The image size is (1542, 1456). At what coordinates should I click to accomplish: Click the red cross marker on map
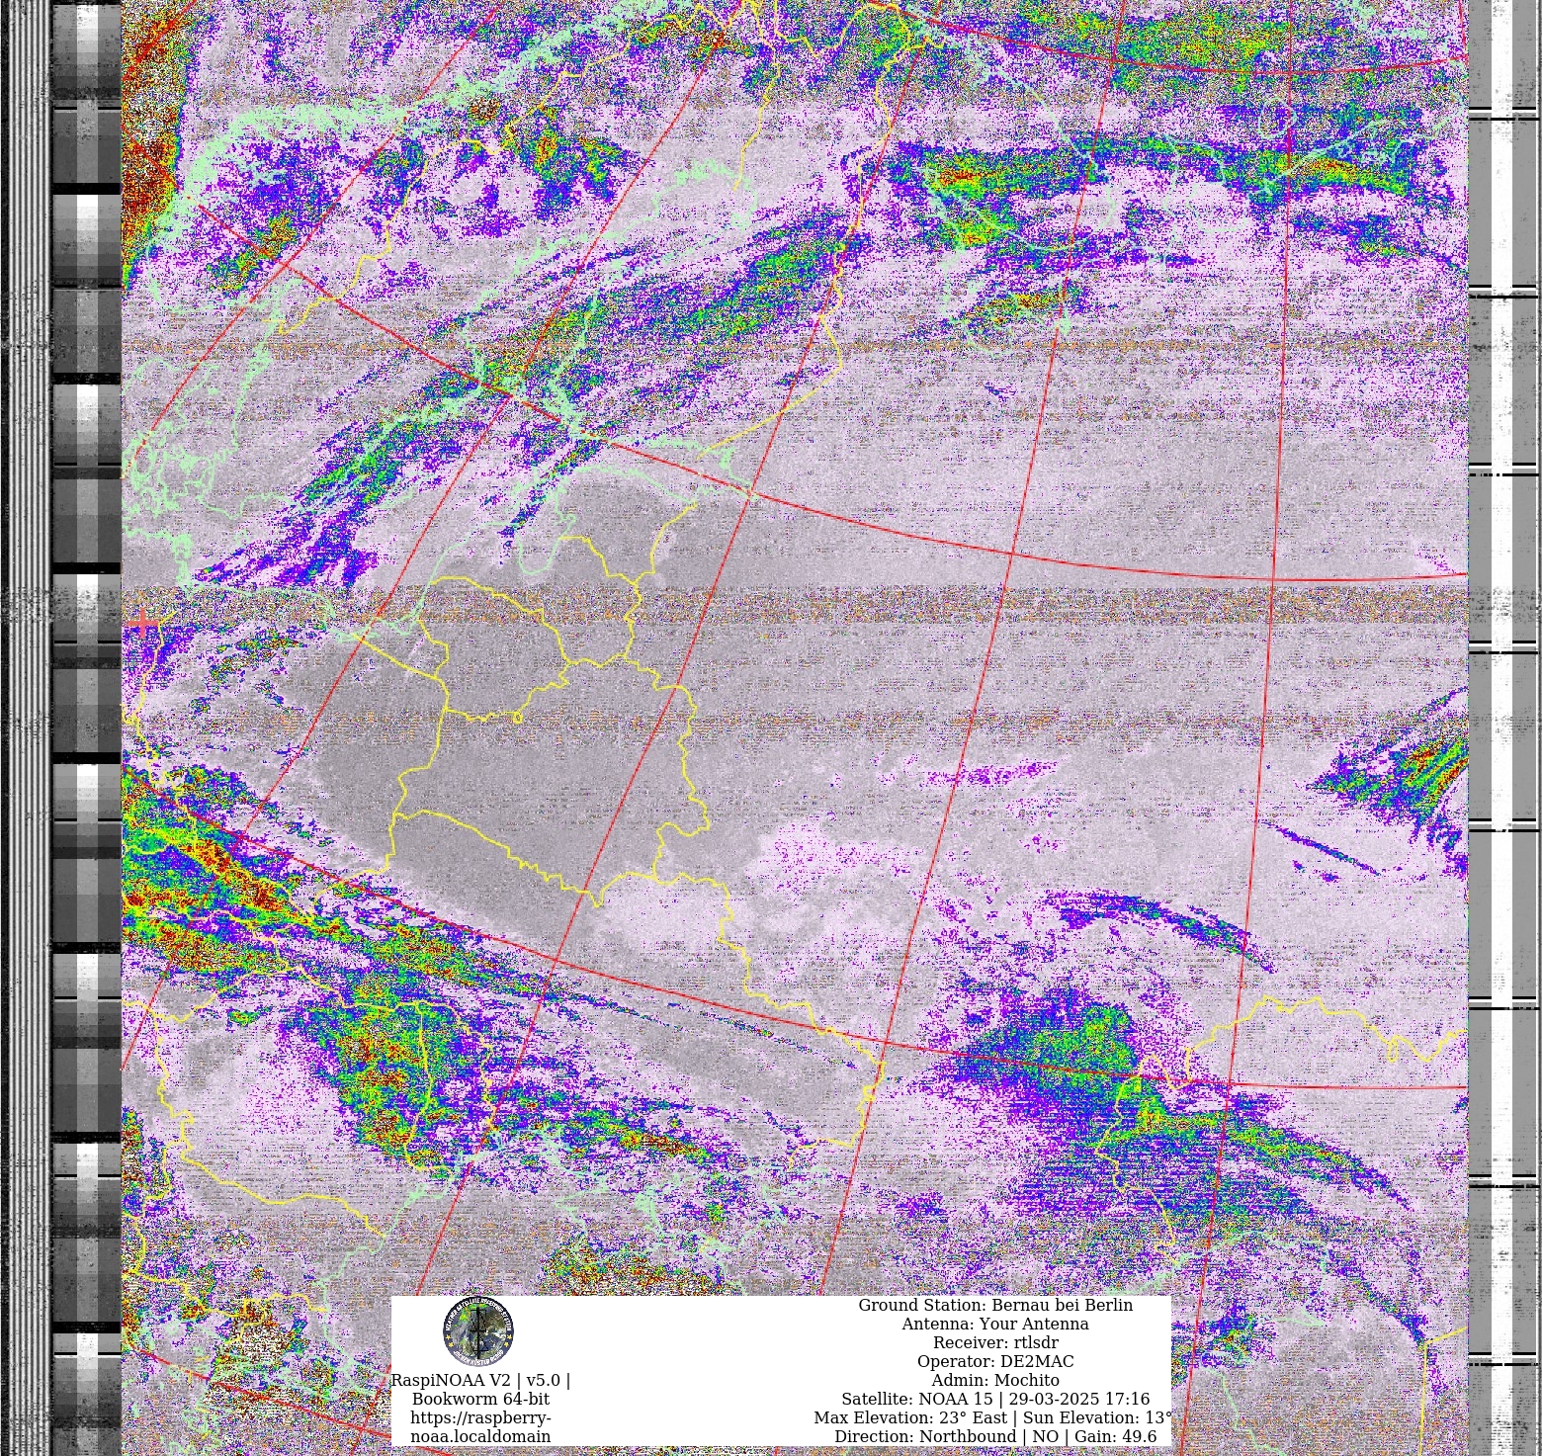[x=143, y=623]
